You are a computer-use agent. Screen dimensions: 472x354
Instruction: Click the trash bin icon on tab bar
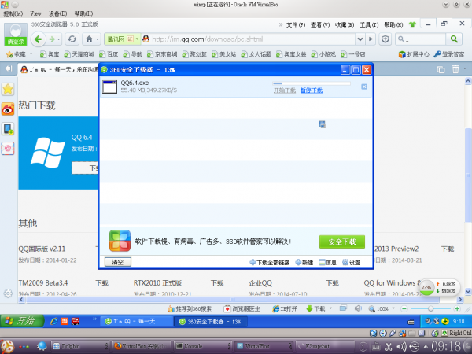tap(455, 69)
